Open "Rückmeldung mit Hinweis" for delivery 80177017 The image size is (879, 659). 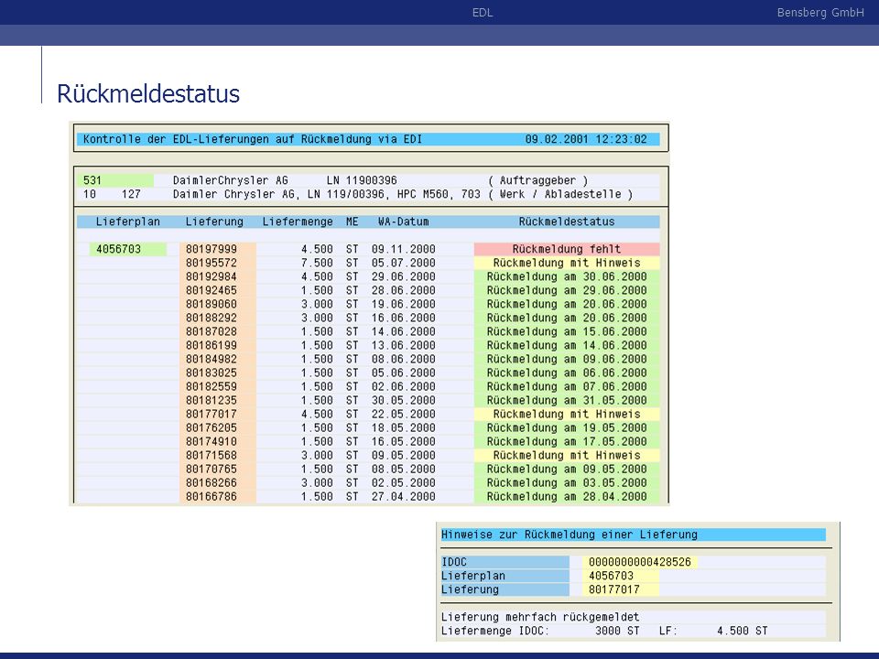pos(567,414)
